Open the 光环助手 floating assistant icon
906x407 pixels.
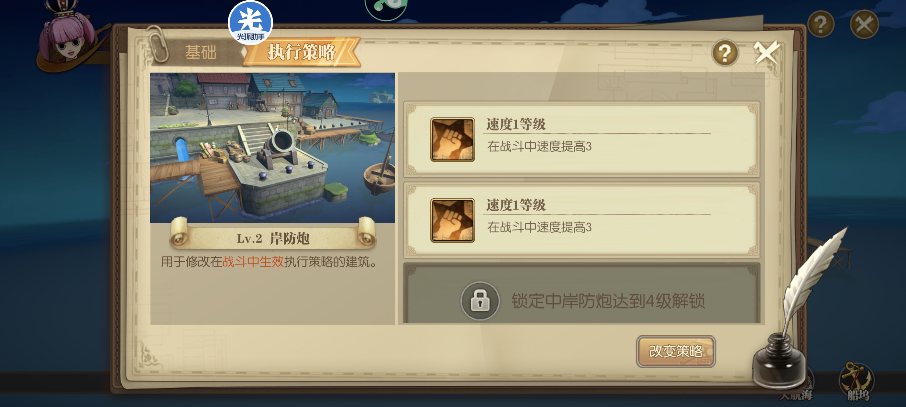point(250,23)
